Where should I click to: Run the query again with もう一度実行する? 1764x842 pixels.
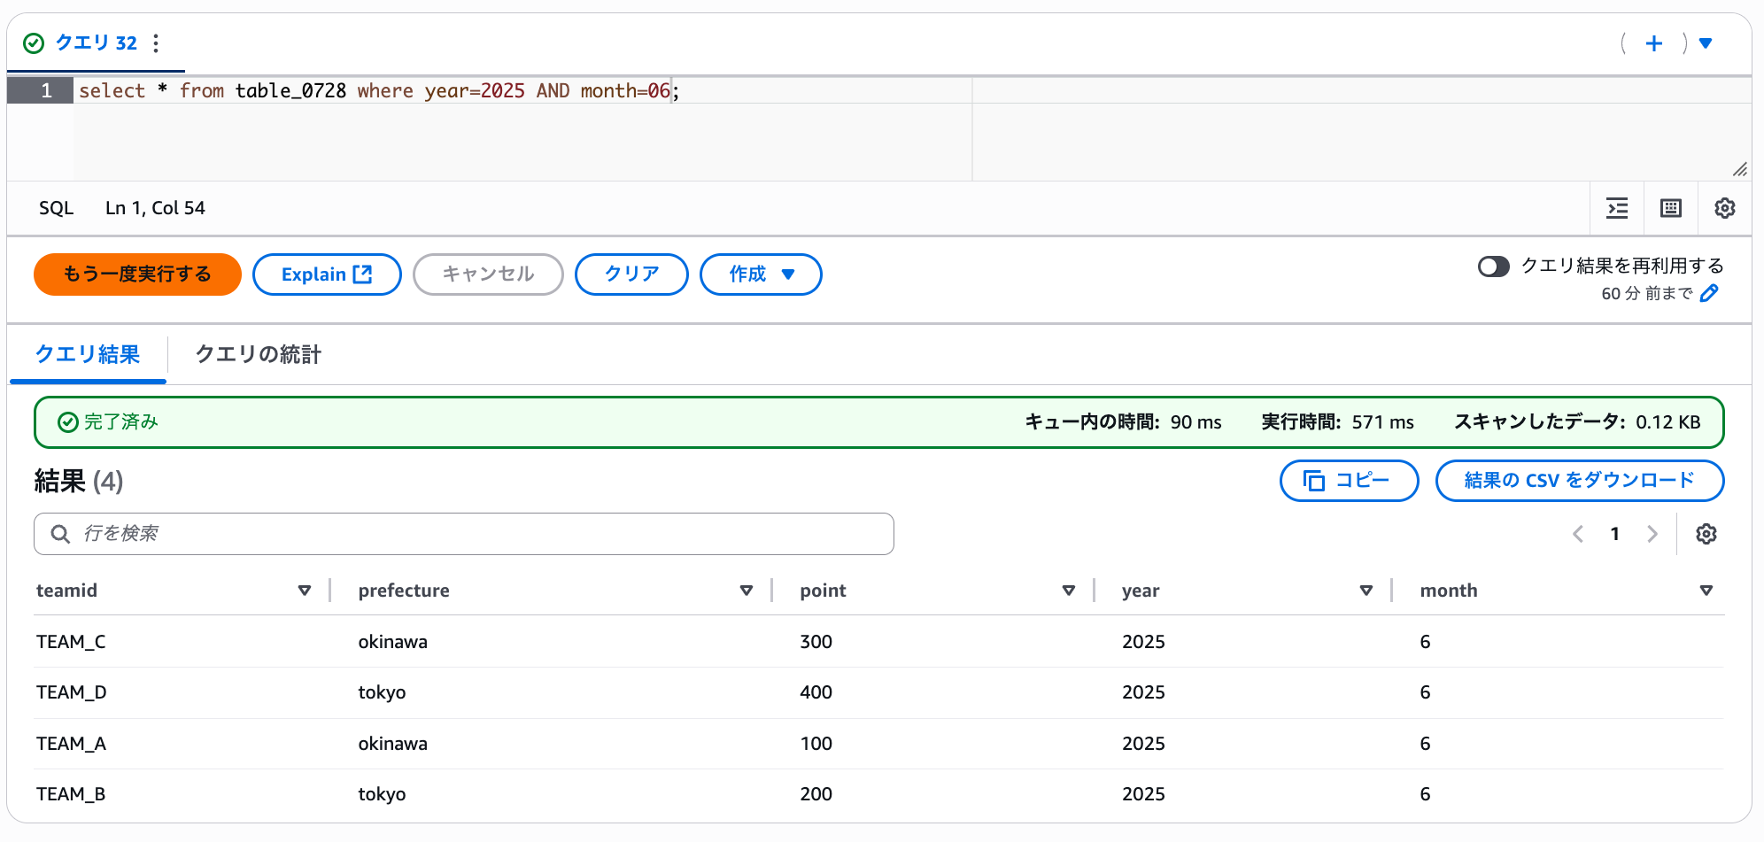pyautogui.click(x=137, y=274)
